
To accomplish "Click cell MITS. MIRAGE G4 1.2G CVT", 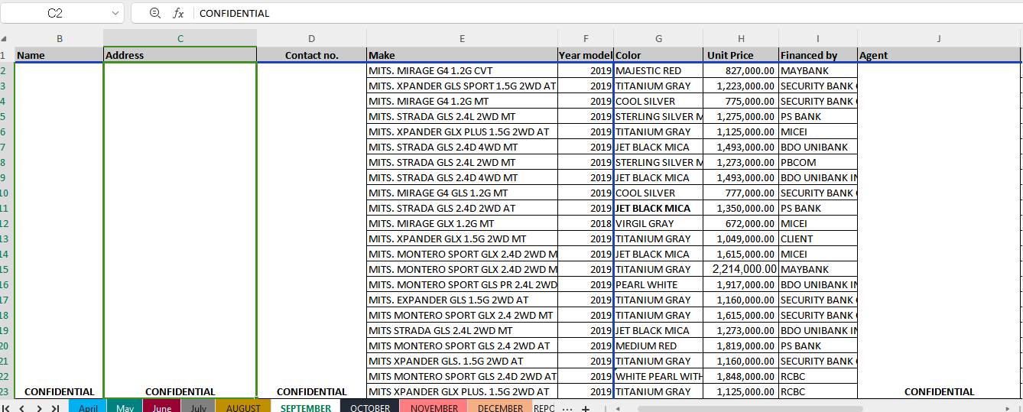I will (x=463, y=70).
